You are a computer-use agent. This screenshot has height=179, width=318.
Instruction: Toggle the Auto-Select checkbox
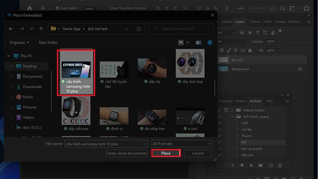58,8
